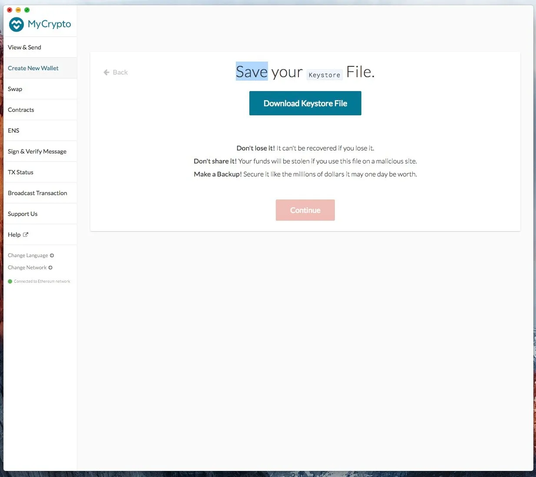Click the left arrow icon beside Back

(106, 72)
